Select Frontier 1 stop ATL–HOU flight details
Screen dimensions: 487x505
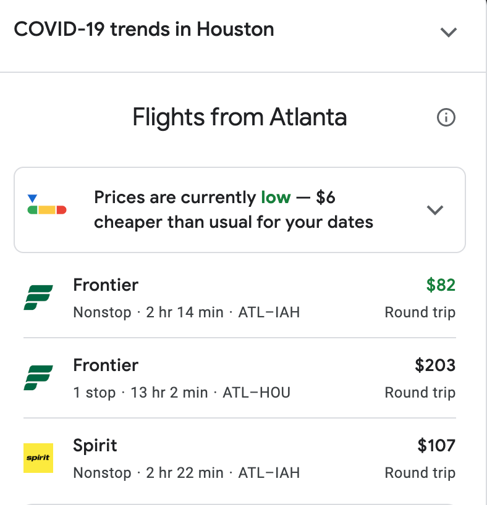click(x=182, y=393)
